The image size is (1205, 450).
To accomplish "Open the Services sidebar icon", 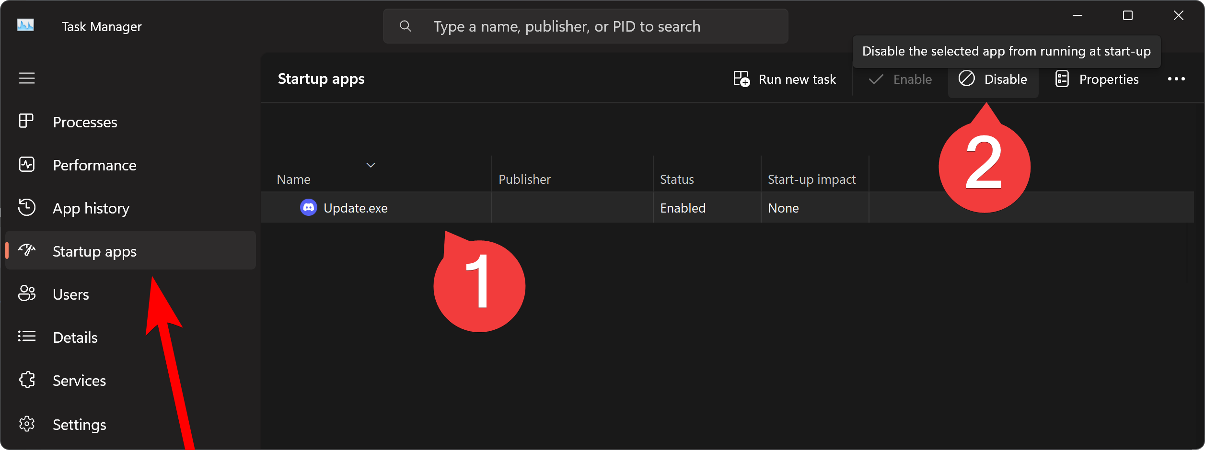I will click(27, 380).
